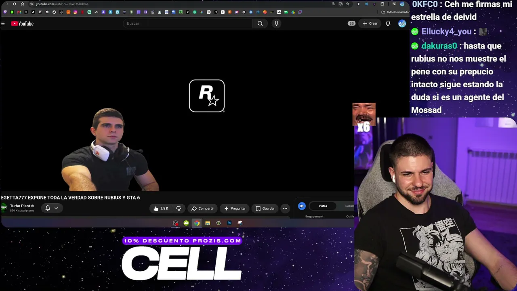Open the browser profile avatar
The width and height of the screenshot is (517, 291).
tap(402, 4)
